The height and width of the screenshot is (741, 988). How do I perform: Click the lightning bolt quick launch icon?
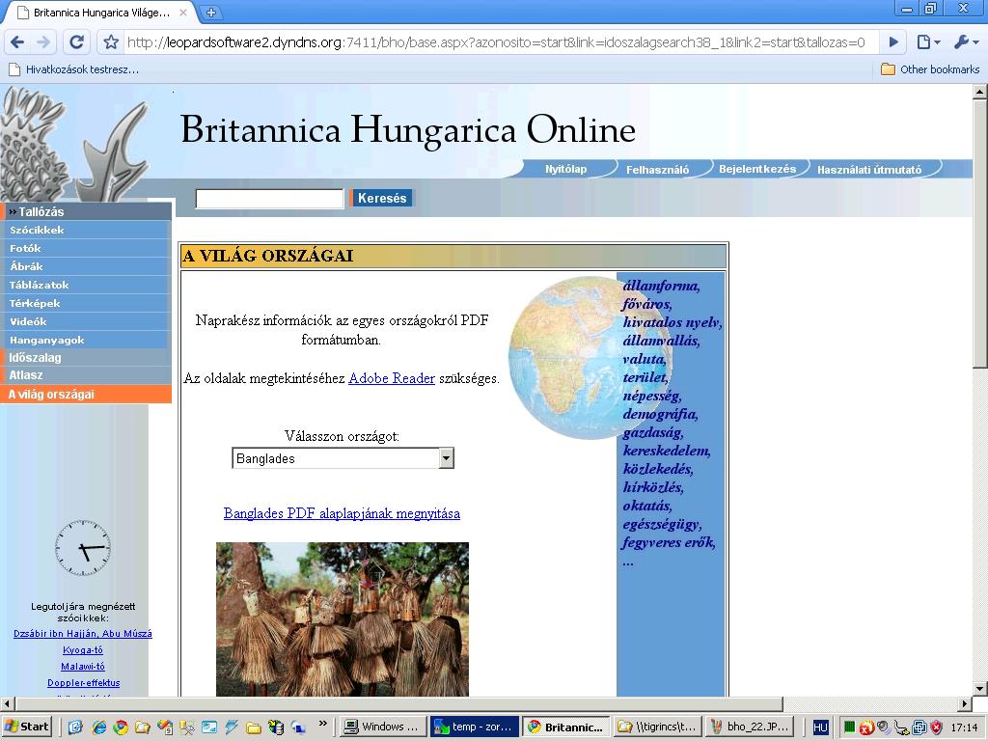click(x=232, y=727)
